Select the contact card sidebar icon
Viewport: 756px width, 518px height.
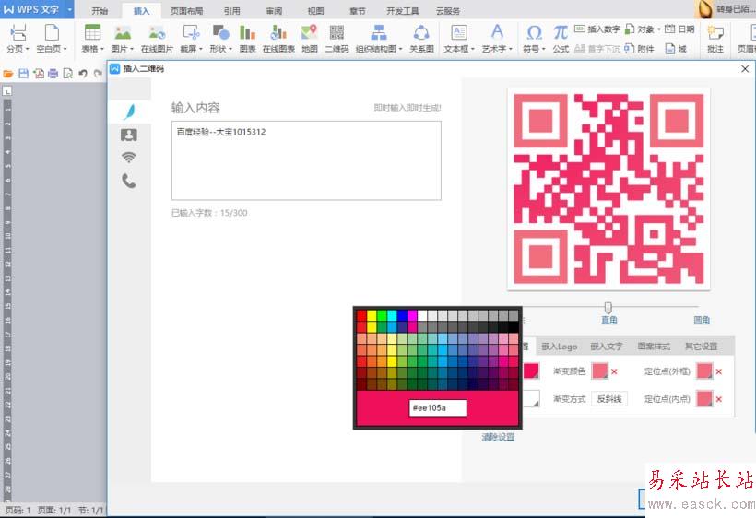pyautogui.click(x=129, y=135)
